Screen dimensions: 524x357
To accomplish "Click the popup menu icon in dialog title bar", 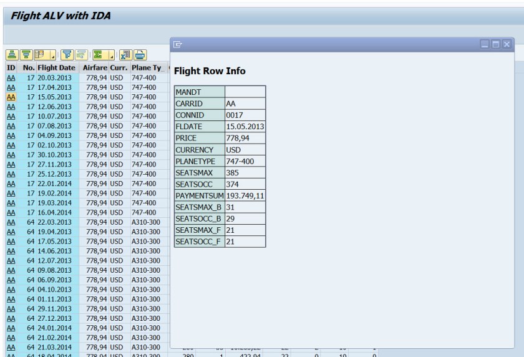I will pos(177,44).
